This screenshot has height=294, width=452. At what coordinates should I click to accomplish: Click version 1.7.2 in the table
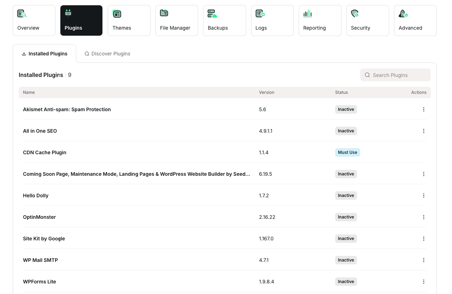(x=264, y=196)
